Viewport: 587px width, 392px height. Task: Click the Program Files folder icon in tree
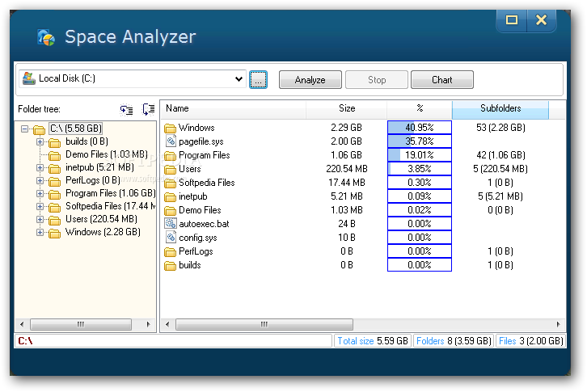54,194
